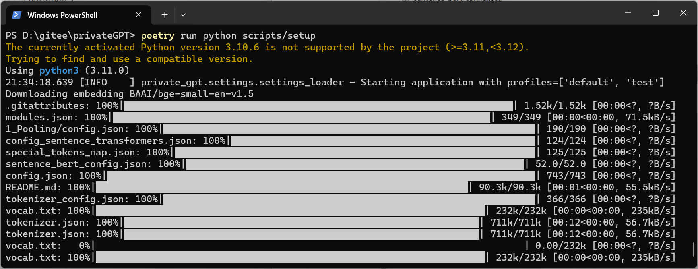Open a new tab with plus button
The width and height of the screenshot is (698, 269).
pos(165,15)
